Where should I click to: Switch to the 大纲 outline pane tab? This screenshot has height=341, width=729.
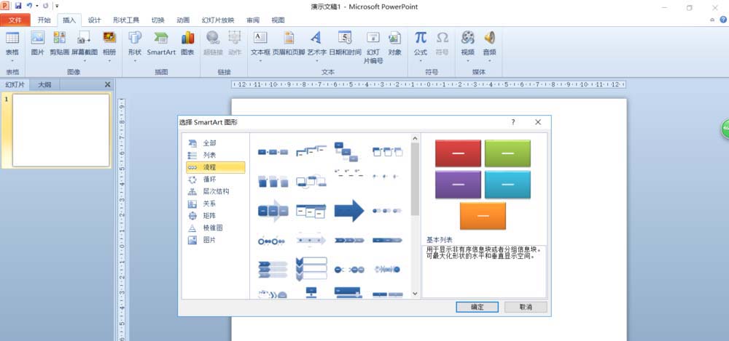coord(44,84)
